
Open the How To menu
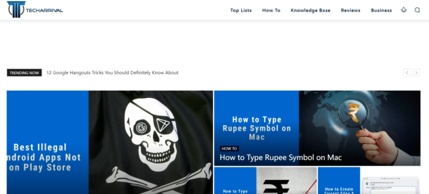click(271, 11)
